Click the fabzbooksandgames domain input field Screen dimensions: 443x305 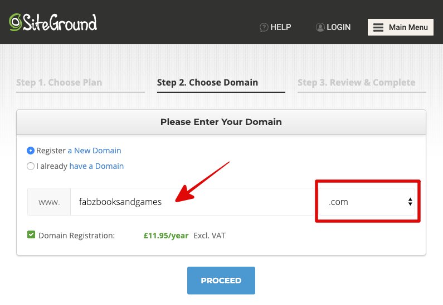tap(192, 202)
